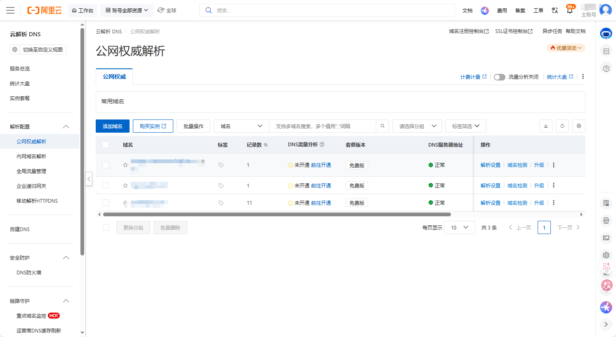
Task: Open 域名注册控制台 external link
Action: 469,31
